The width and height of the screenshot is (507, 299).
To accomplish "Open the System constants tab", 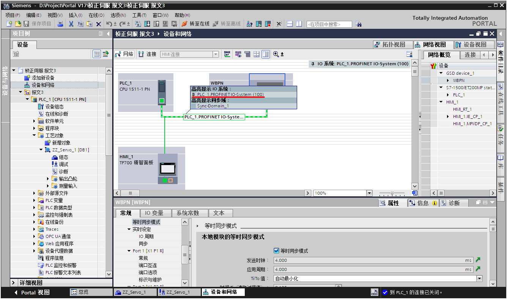I will point(191,213).
